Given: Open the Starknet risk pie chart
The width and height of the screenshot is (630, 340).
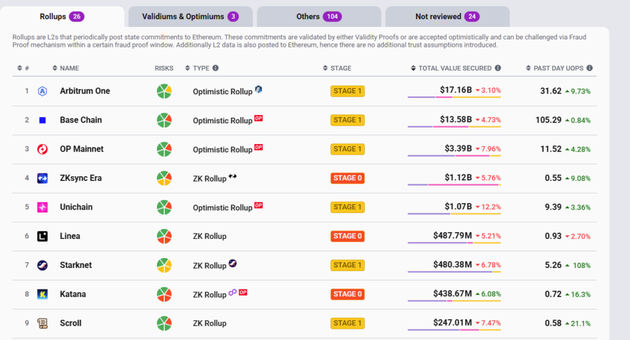Looking at the screenshot, I should click(x=164, y=265).
